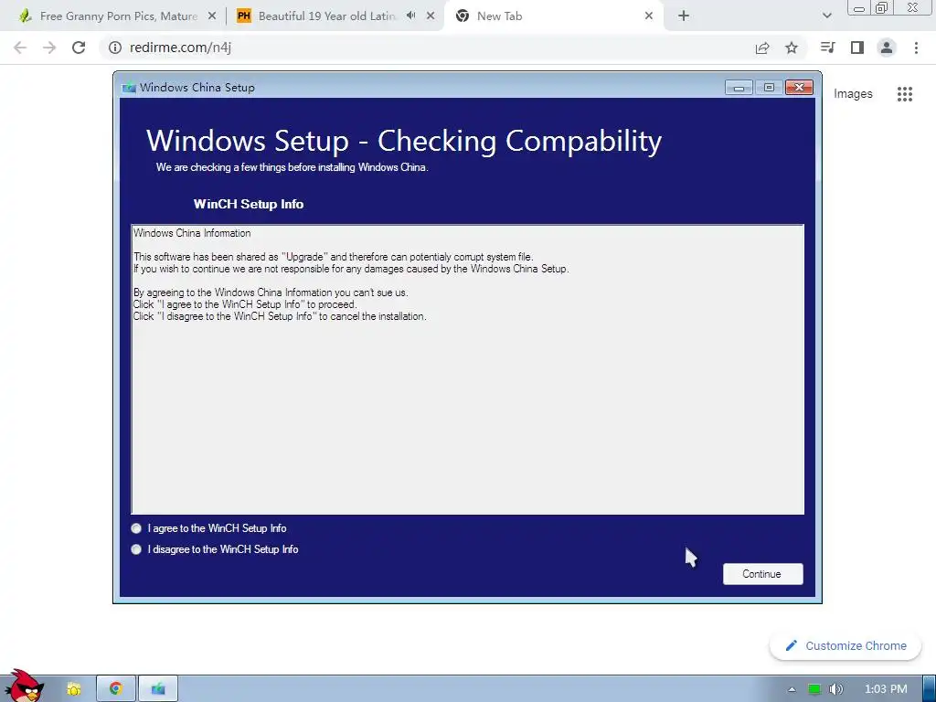Toggle the Chrome side panel
The image size is (936, 702).
(x=857, y=48)
